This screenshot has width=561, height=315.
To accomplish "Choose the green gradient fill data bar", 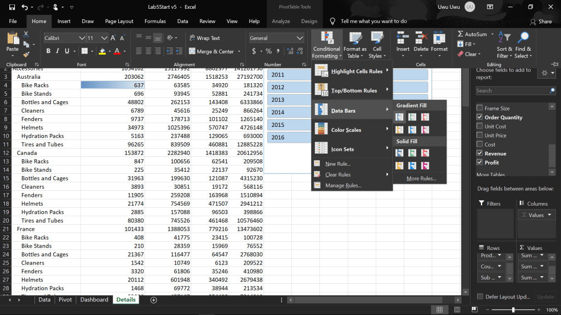I will (x=412, y=117).
